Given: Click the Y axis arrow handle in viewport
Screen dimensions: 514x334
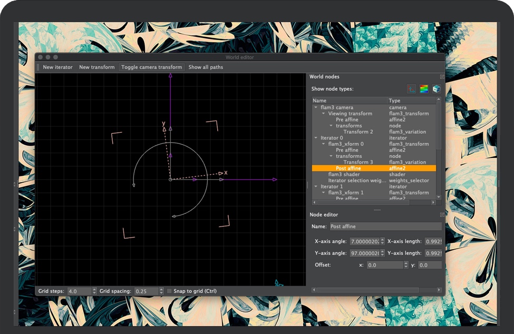Looking at the screenshot, I should (164, 129).
